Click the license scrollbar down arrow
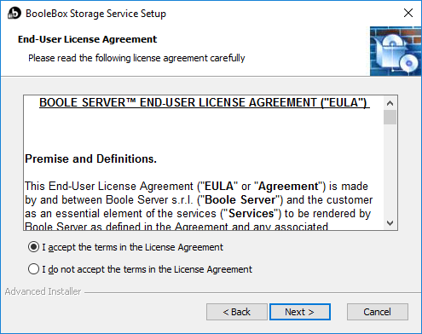Image resolution: width=422 pixels, height=334 pixels. pyautogui.click(x=390, y=223)
